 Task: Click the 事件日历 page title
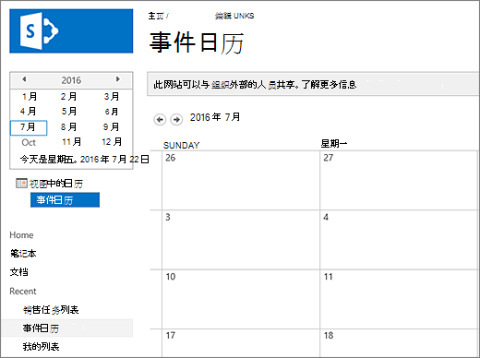coord(197,42)
